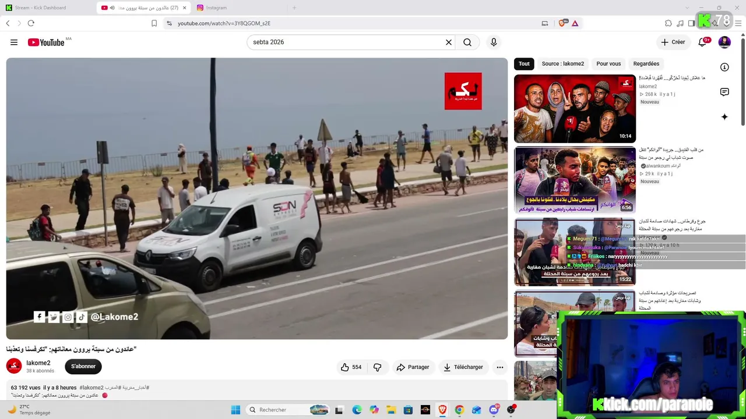Open OBS Studio from the taskbar

pos(511,410)
